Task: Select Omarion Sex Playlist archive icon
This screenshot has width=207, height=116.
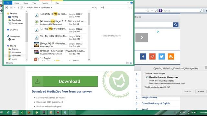Action: 37,52
